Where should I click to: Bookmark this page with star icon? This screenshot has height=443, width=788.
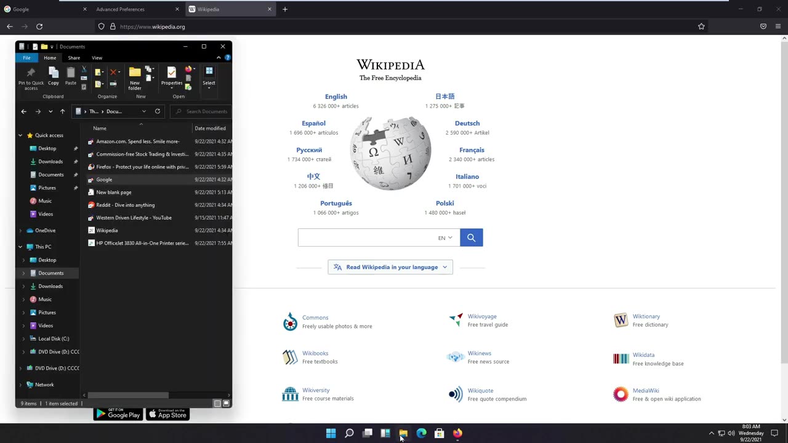click(701, 26)
